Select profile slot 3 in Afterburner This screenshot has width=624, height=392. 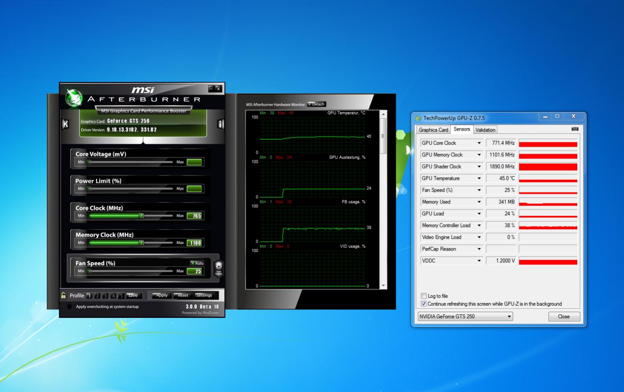(x=105, y=296)
